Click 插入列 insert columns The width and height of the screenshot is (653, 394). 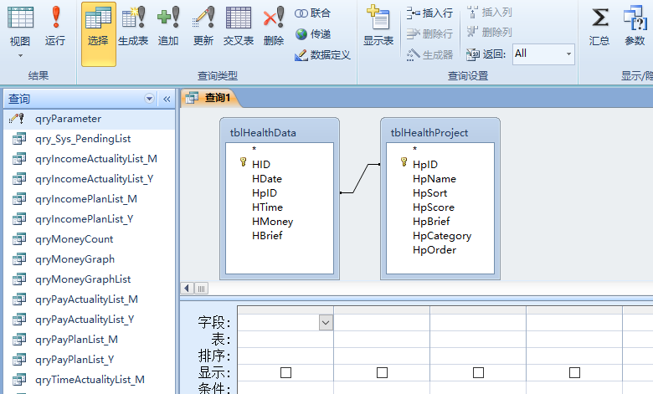tap(490, 12)
